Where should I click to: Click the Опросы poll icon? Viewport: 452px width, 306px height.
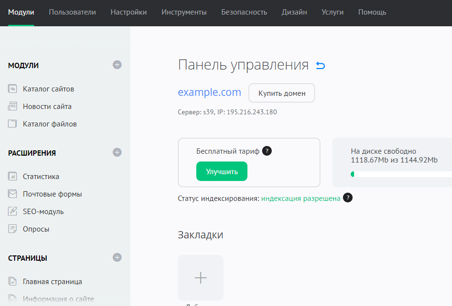coord(13,229)
